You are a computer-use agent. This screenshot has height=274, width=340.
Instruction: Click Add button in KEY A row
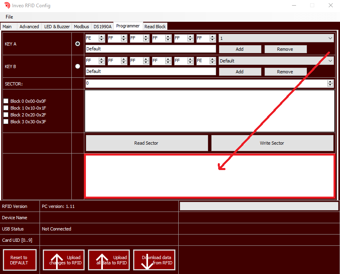click(240, 49)
